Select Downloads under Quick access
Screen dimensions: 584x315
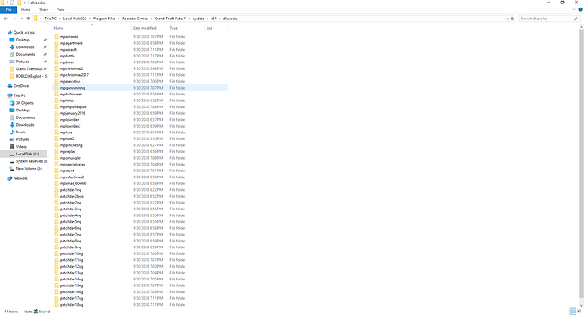click(x=25, y=47)
